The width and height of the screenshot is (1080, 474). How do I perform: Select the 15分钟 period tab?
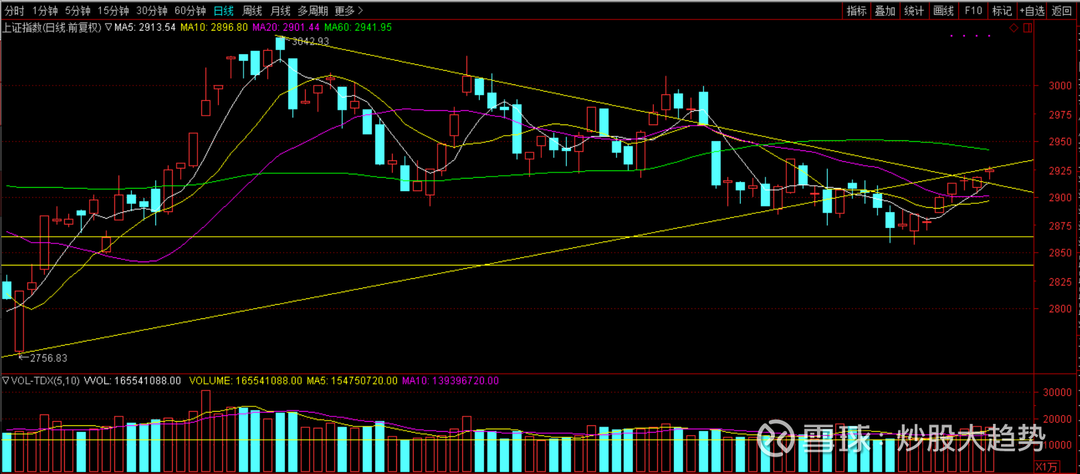point(113,11)
